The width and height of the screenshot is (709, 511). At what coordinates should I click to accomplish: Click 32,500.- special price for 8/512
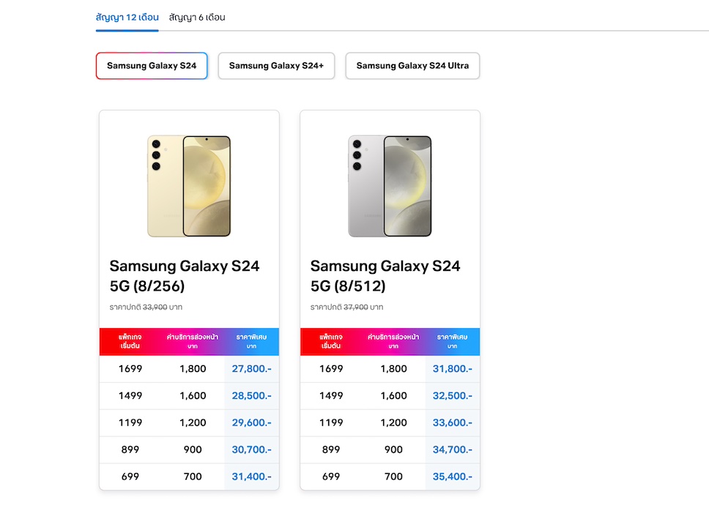[452, 396]
